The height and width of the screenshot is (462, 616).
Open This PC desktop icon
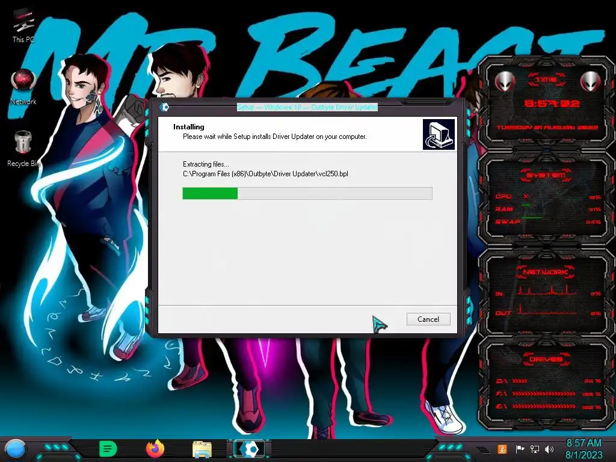[23, 25]
